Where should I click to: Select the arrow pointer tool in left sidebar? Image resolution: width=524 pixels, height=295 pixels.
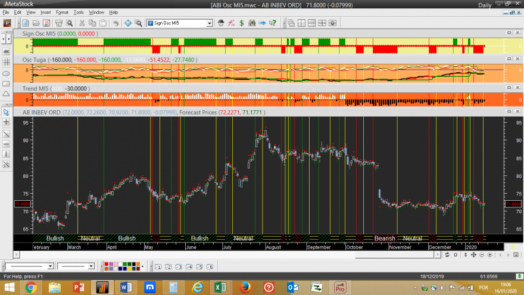[6, 113]
